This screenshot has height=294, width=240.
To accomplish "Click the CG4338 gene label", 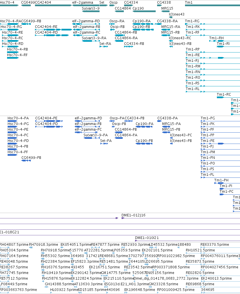I will (x=164, y=3).
